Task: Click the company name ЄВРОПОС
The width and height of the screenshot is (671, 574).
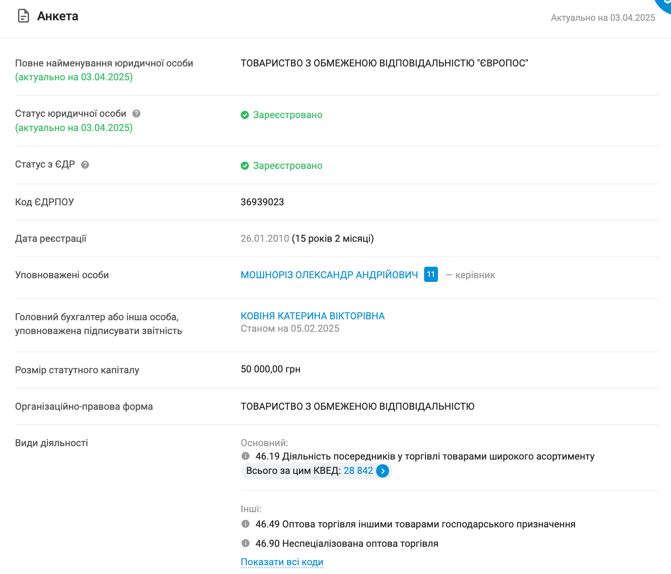Action: (x=385, y=63)
